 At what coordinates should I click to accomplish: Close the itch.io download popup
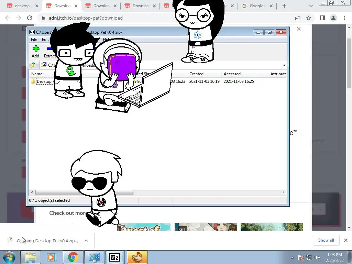click(x=299, y=29)
